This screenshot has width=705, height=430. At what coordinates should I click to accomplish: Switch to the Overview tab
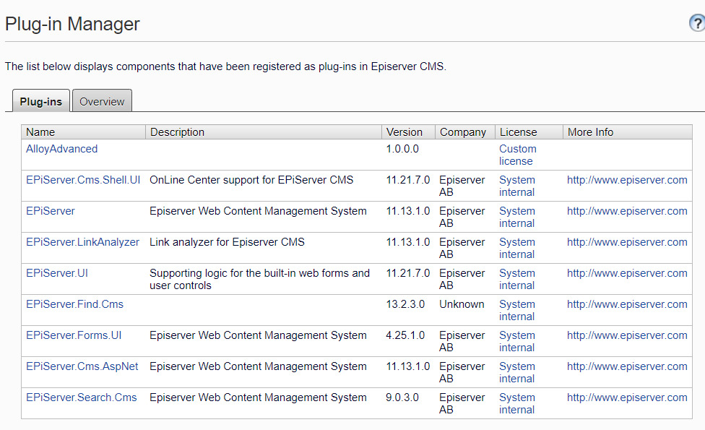pyautogui.click(x=102, y=101)
